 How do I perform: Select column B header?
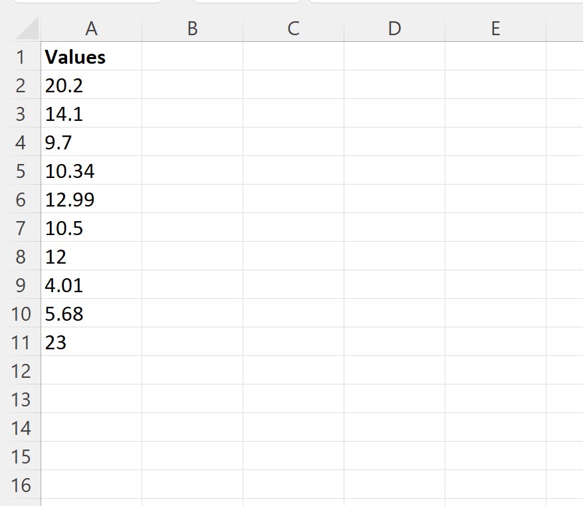coord(192,29)
